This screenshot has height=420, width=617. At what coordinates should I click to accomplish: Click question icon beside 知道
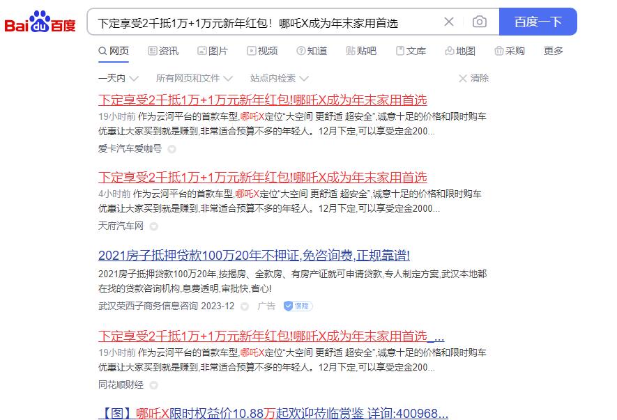301,51
